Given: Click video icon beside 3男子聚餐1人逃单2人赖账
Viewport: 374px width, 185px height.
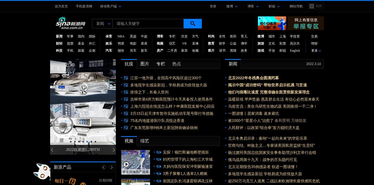Looking at the screenshot, I should coord(159,174).
